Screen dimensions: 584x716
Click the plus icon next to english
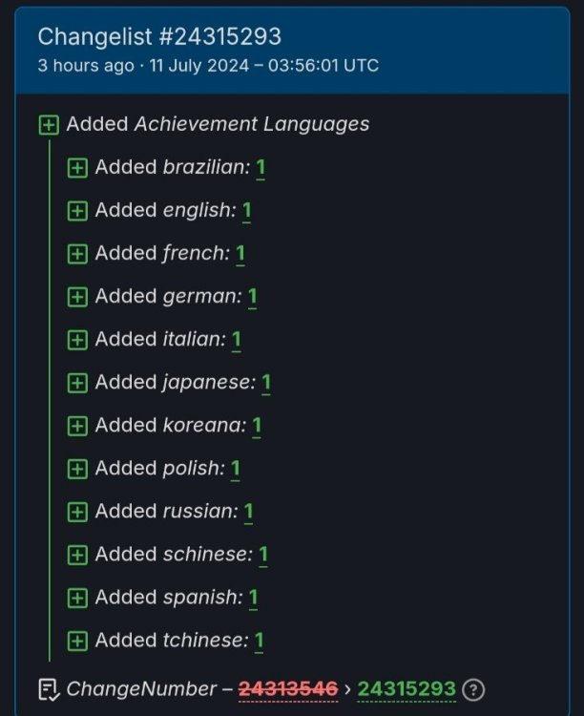tap(77, 211)
